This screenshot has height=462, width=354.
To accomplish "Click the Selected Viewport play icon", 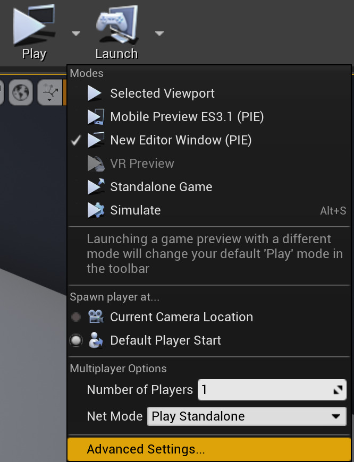I will 95,93.
